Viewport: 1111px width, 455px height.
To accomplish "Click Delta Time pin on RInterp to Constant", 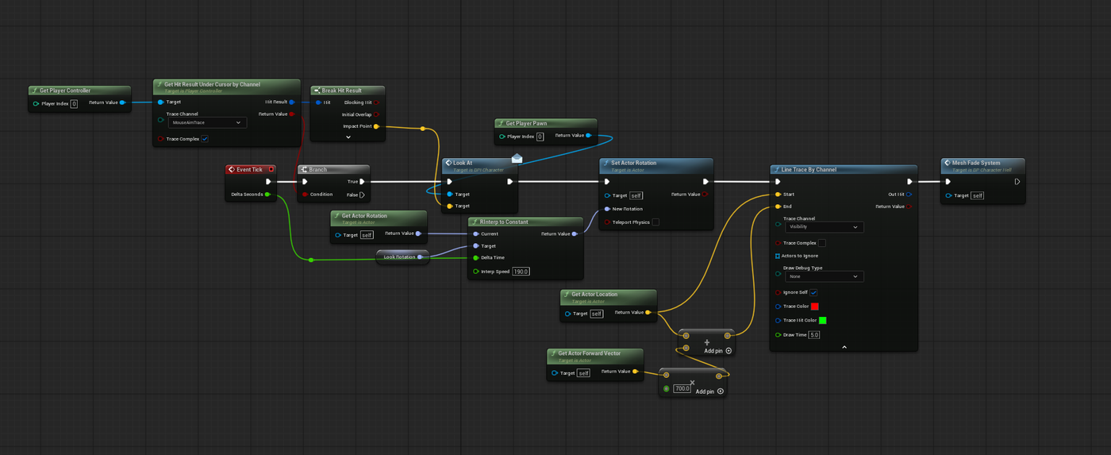I will tap(475, 257).
